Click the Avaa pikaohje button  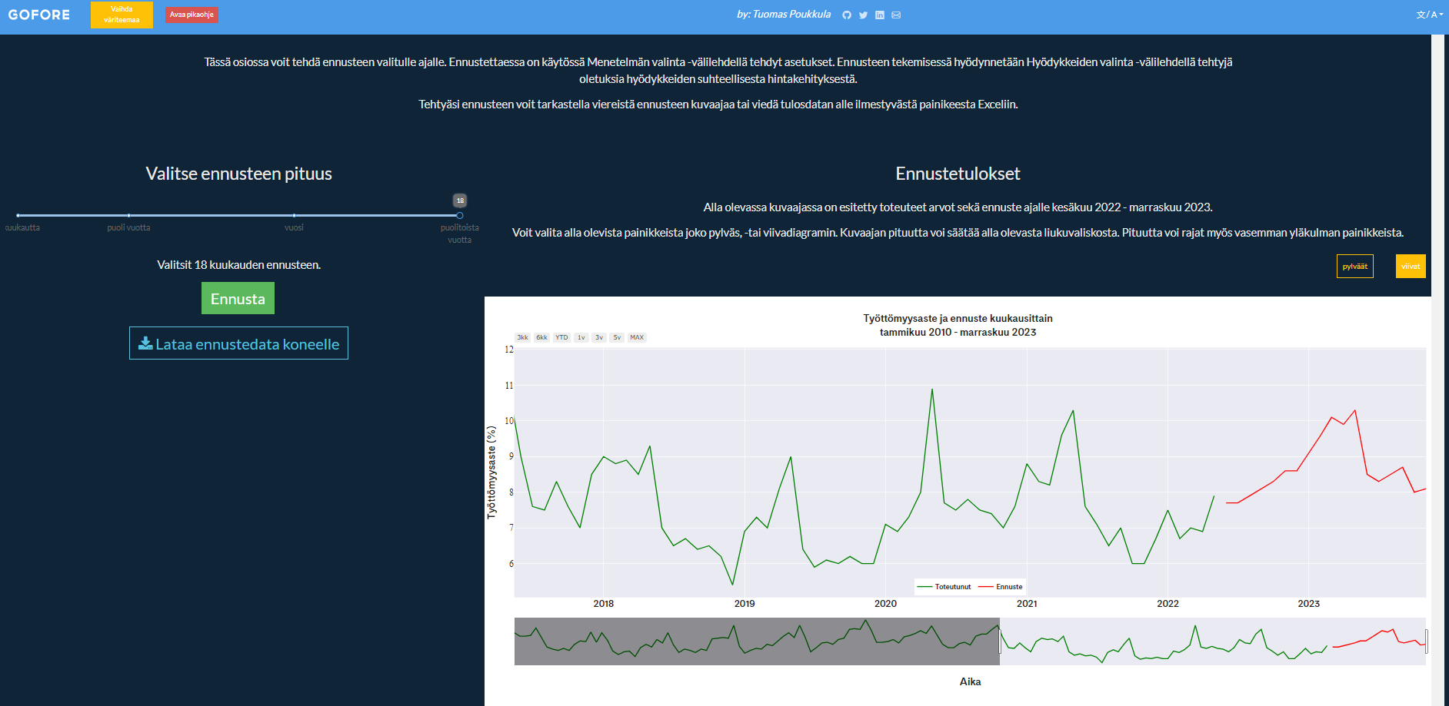pos(192,15)
